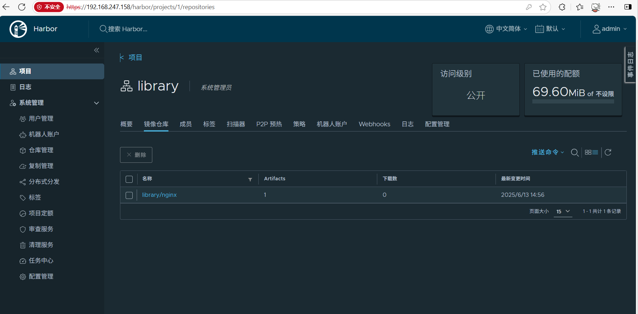Switch to the project 配置管理 tab

tap(437, 124)
